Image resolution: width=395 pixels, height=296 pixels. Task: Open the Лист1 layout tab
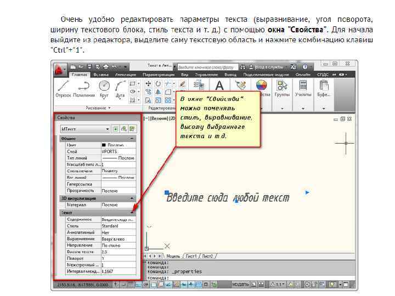[x=191, y=256]
